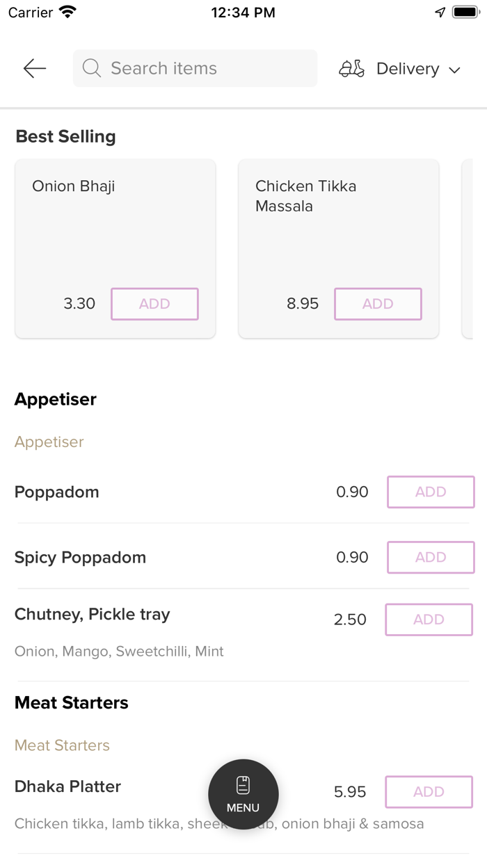
Task: Add Dhaka Platter to the order
Action: point(429,792)
